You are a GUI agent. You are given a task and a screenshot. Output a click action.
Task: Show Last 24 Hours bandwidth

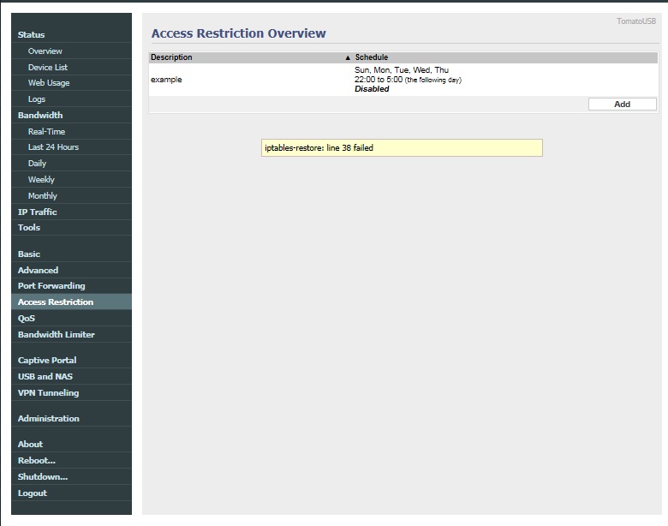(53, 147)
